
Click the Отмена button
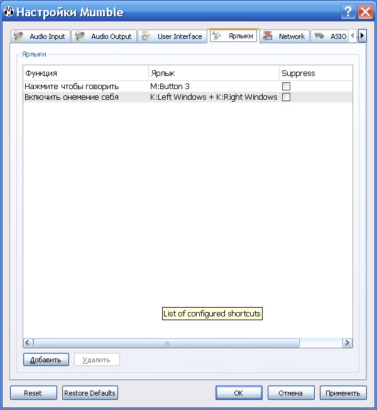point(291,393)
